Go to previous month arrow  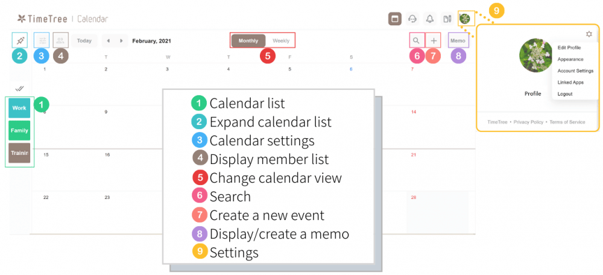pos(108,41)
